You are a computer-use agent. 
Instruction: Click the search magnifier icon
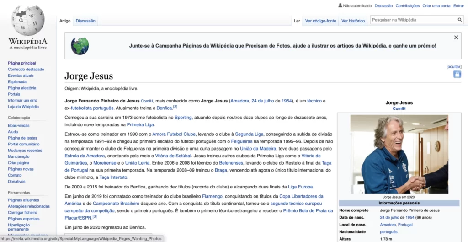460,20
